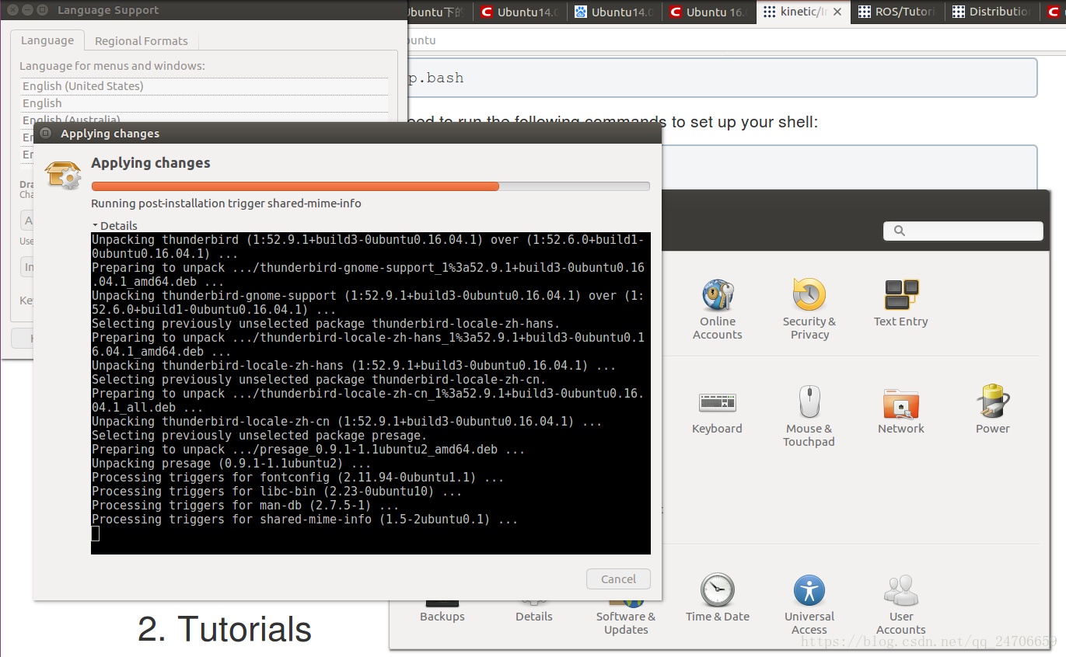The width and height of the screenshot is (1066, 657).
Task: Select English (United States) in language list
Action: (204, 86)
